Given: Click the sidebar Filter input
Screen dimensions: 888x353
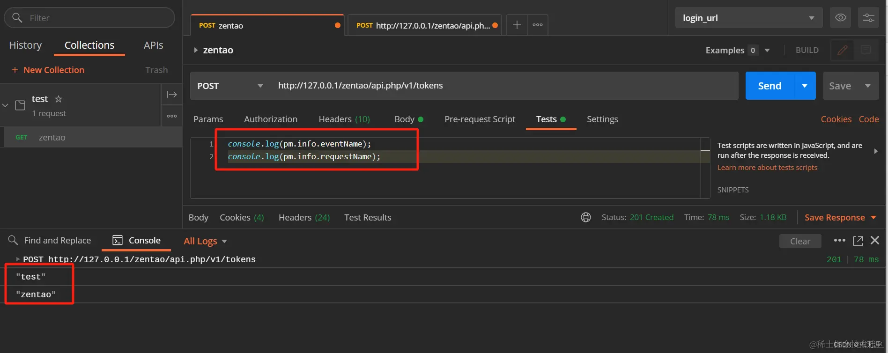Looking at the screenshot, I should click(89, 18).
